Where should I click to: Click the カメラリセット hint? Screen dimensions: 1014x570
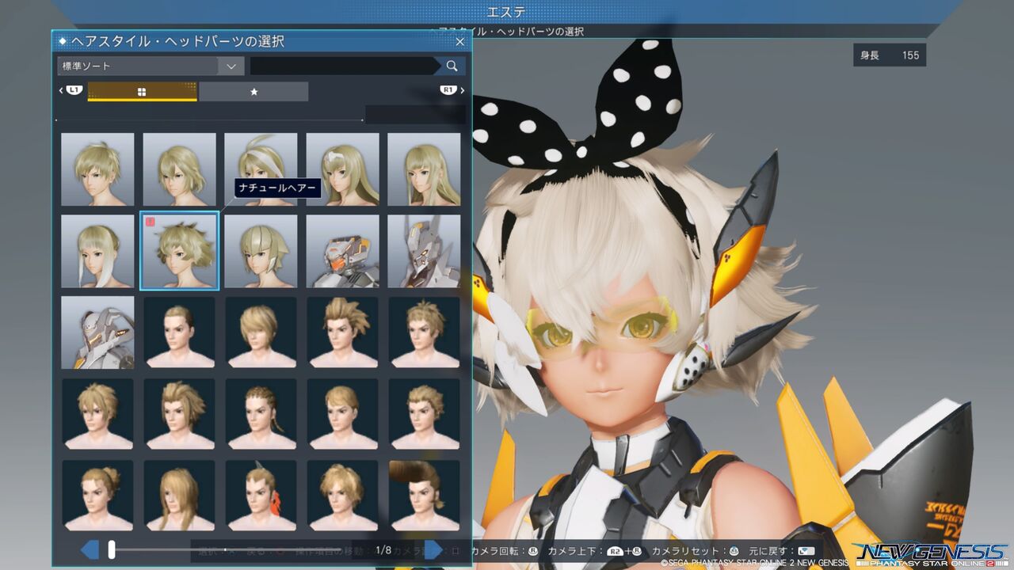click(695, 550)
